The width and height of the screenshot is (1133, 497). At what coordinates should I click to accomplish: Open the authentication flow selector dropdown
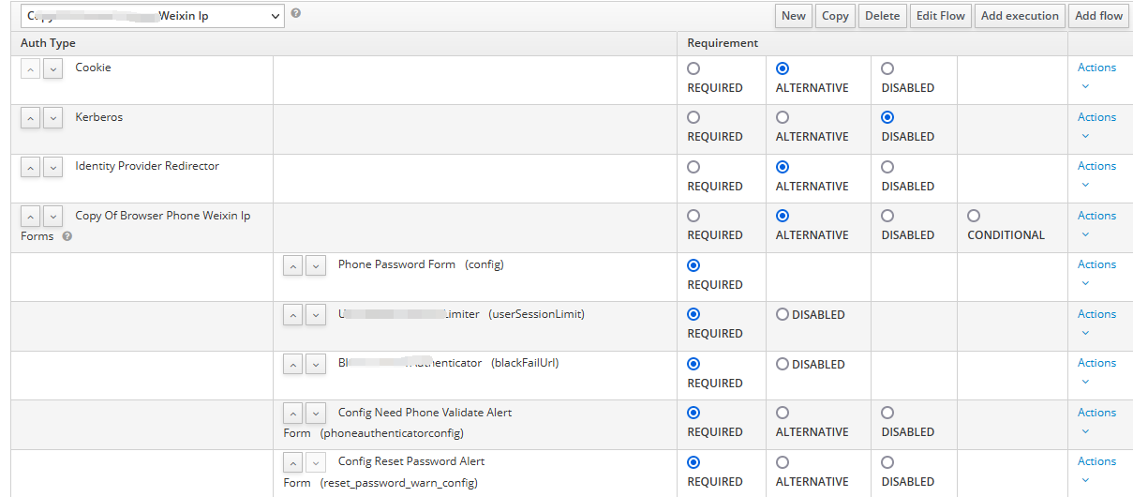153,16
